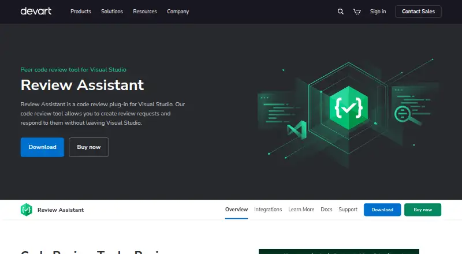This screenshot has height=254, width=462.
Task: Click the large hero hexagon illustration
Action: [x=348, y=108]
